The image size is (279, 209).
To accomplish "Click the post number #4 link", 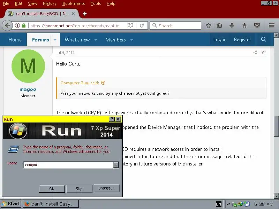I will pyautogui.click(x=264, y=53).
